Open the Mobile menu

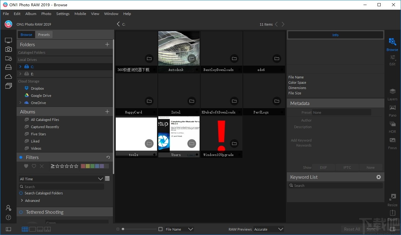tap(80, 14)
